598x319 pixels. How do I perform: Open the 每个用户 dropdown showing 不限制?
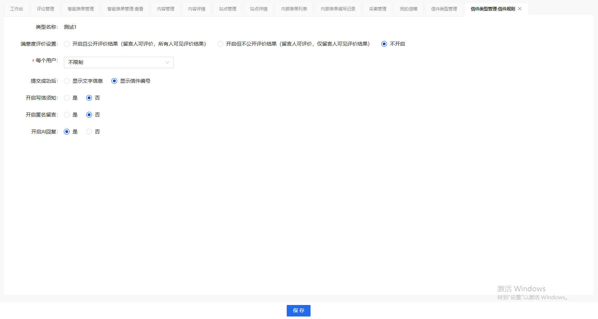(x=118, y=63)
